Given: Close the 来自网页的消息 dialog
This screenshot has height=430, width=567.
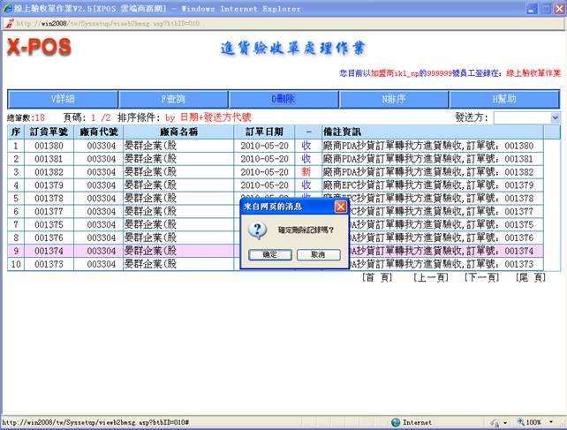Looking at the screenshot, I should click(341, 207).
